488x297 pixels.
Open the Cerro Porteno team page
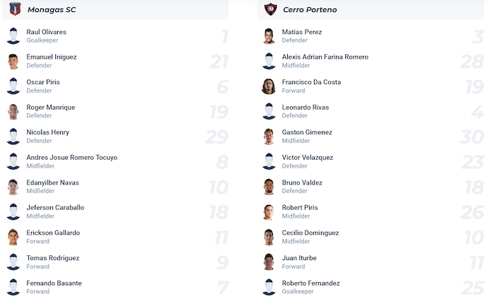click(310, 10)
